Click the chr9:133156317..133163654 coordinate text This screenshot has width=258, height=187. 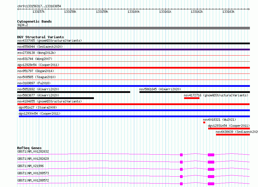pos(39,6)
